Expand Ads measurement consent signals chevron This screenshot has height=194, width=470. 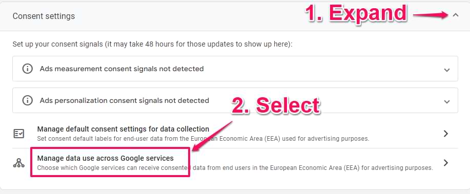pyautogui.click(x=446, y=70)
